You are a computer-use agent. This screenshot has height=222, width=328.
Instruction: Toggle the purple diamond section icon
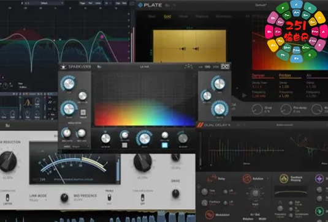tap(319, 179)
